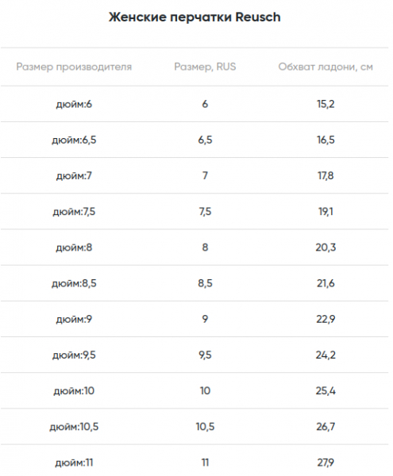Select the 'дюйм:8,5' row label
393x476 pixels.
(x=74, y=283)
